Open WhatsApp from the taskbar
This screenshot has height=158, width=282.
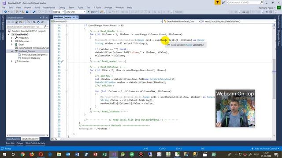(214, 154)
